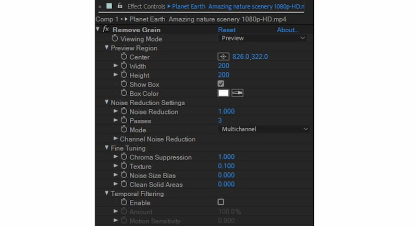Viewport: 417px width, 226px height.
Task: Click Clean Solid Areas value 0.000
Action: 226,184
